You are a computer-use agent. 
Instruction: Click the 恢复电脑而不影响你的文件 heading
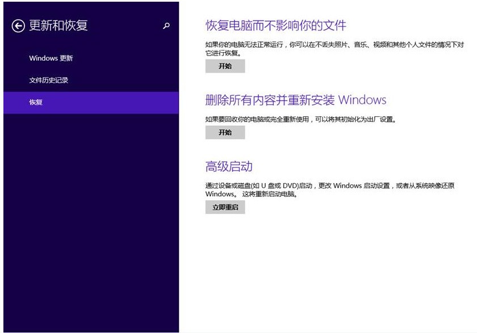[x=276, y=26]
